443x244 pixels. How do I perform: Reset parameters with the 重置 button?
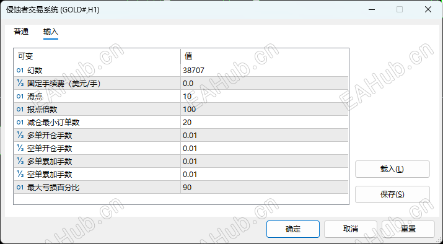[x=408, y=229]
